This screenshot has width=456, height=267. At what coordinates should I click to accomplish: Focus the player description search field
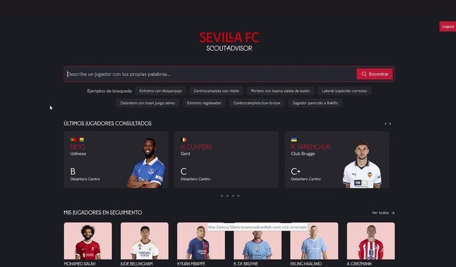pos(210,74)
